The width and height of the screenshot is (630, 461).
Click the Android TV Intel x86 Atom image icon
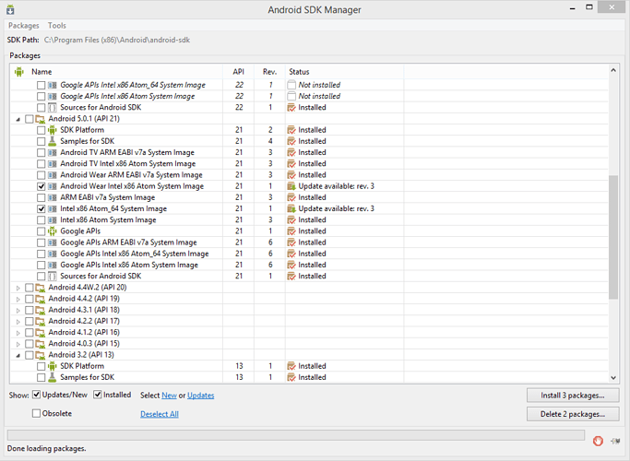53,163
